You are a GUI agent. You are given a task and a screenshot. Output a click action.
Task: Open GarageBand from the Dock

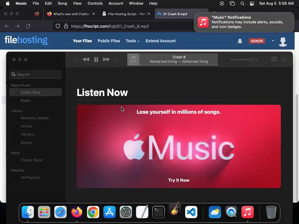(175, 209)
